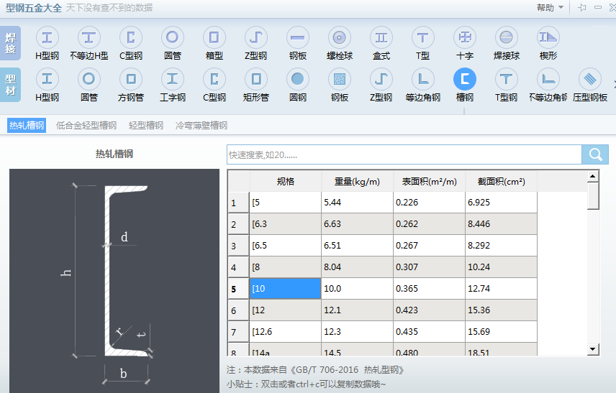This screenshot has width=616, height=393.
Task: Switch to 型材 category side tab
Action: pyautogui.click(x=11, y=85)
